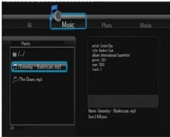
Task: Select the Greenday - Basketcase.mp3 file
Action: [x=39, y=67]
